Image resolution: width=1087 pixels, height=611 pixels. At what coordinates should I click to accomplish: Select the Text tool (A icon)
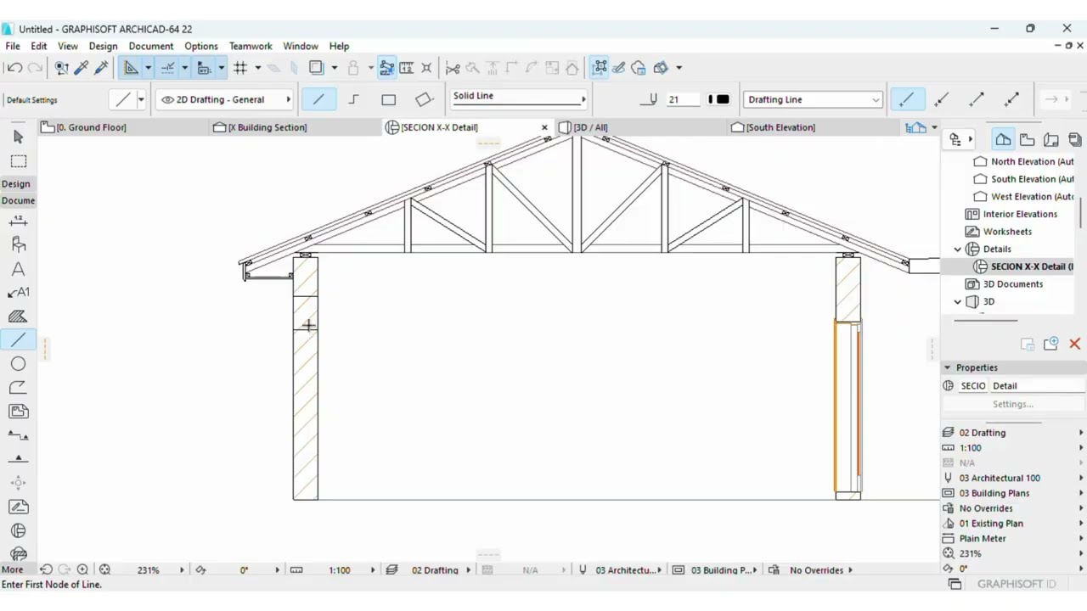(x=19, y=269)
